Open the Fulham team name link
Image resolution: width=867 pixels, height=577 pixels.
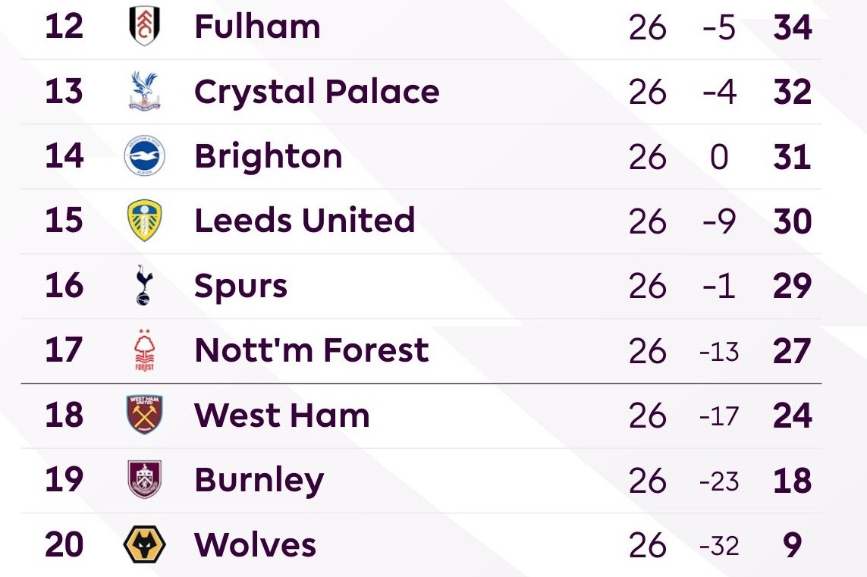[x=257, y=27]
